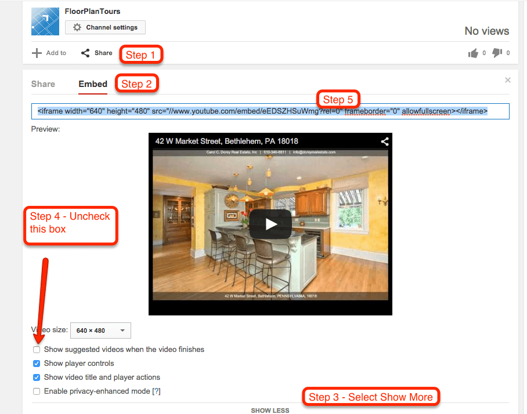Click the privacy-enhanced mode [?] help link
The width and height of the screenshot is (527, 414).
[x=156, y=391]
